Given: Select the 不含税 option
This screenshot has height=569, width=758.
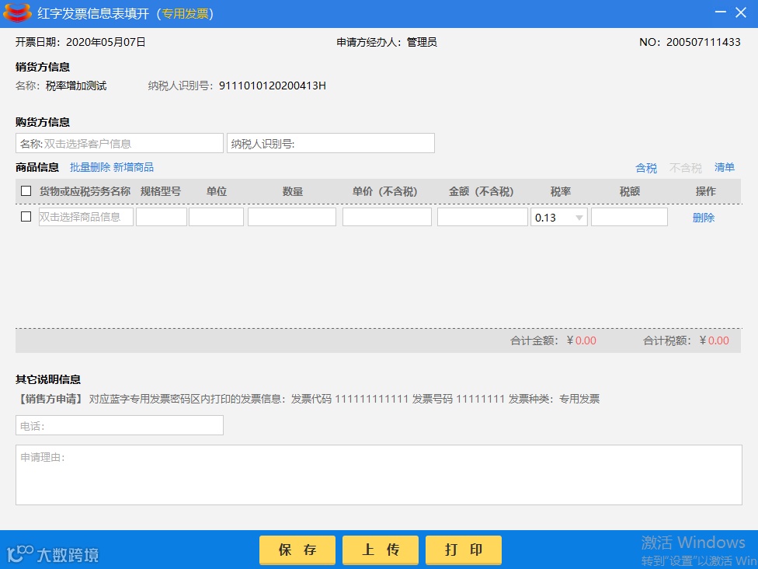Looking at the screenshot, I should click(x=686, y=168).
